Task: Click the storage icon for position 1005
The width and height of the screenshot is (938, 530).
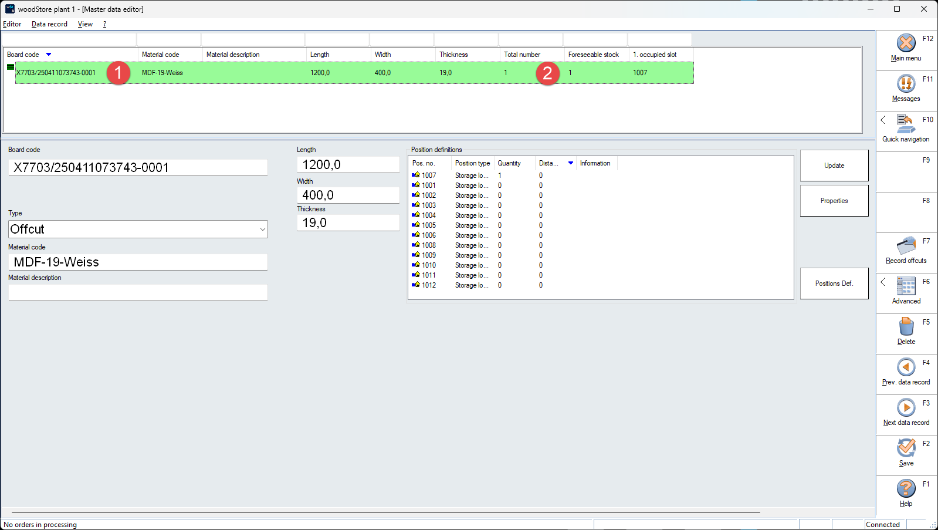Action: [x=416, y=225]
